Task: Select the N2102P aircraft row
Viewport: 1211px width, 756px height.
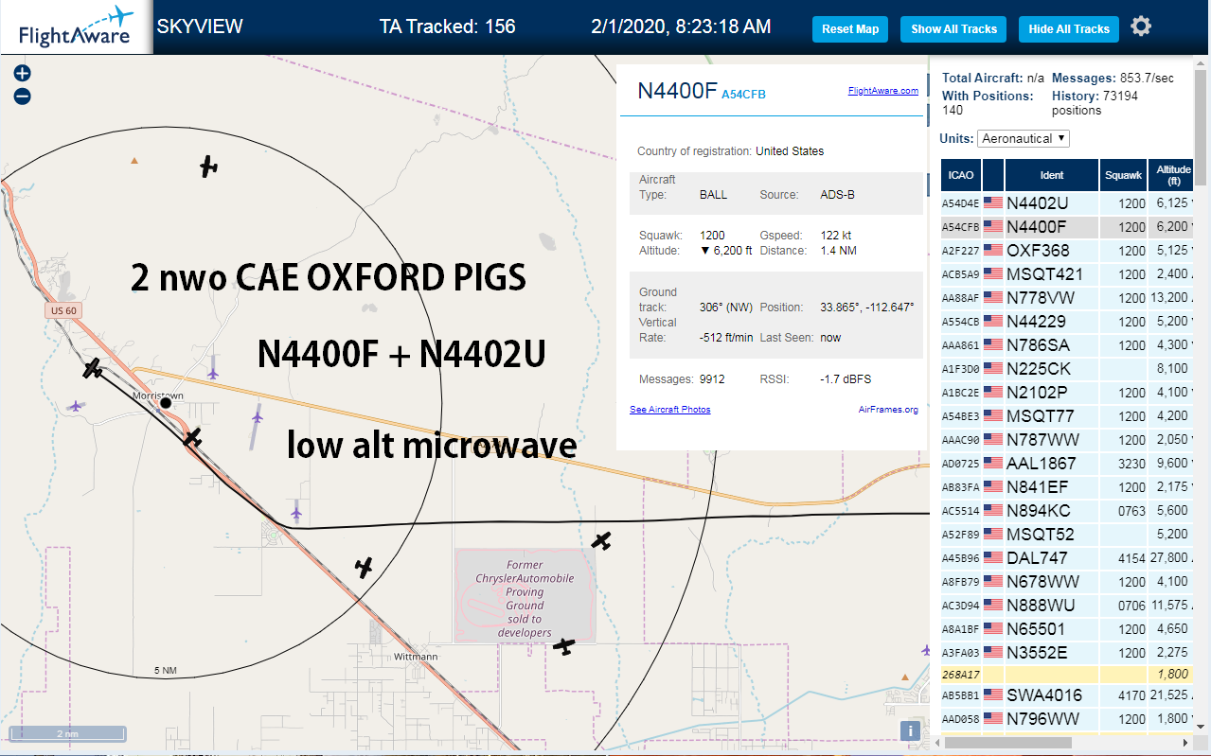Action: coord(1067,393)
